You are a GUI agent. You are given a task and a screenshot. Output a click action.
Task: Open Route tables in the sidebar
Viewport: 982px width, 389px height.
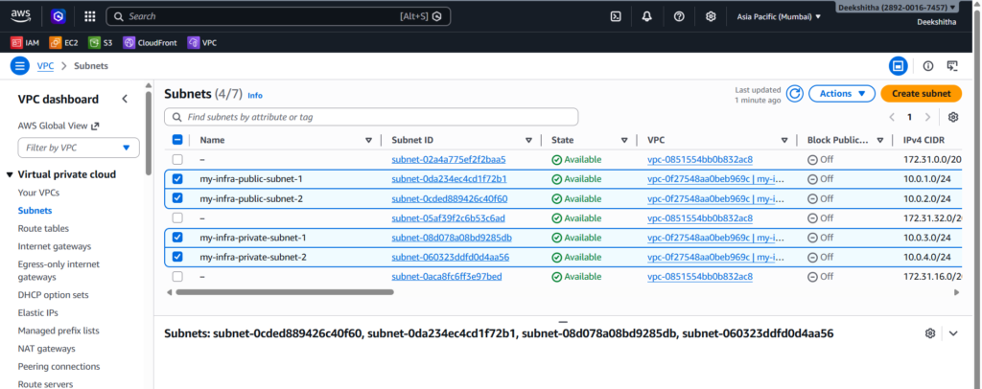point(43,229)
